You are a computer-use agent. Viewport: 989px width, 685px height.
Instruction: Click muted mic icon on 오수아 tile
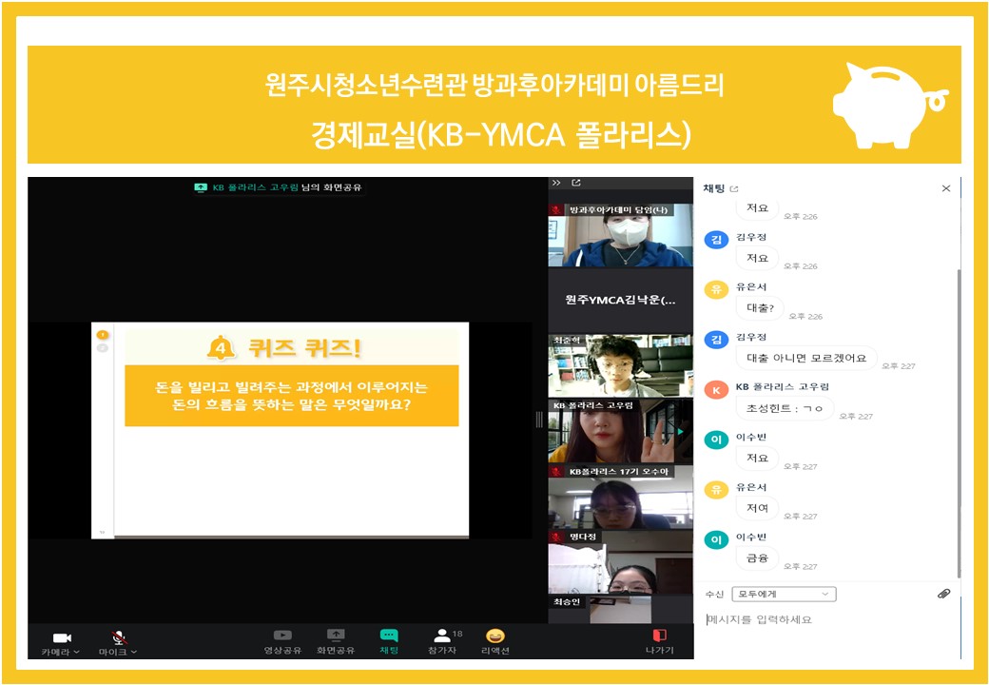(x=556, y=472)
